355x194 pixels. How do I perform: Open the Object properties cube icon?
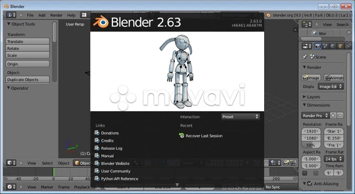340,46
